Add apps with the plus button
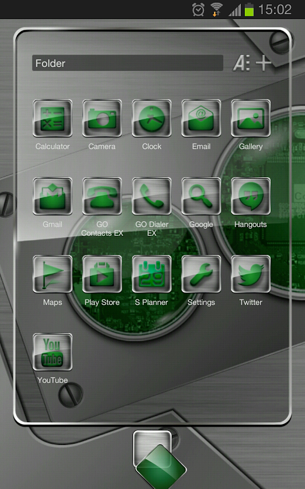 click(x=264, y=63)
